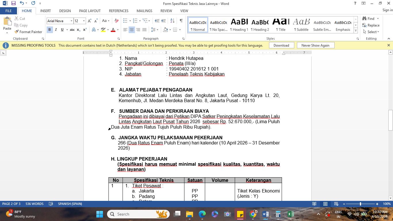Switch to the REVIEW tab

click(x=166, y=11)
